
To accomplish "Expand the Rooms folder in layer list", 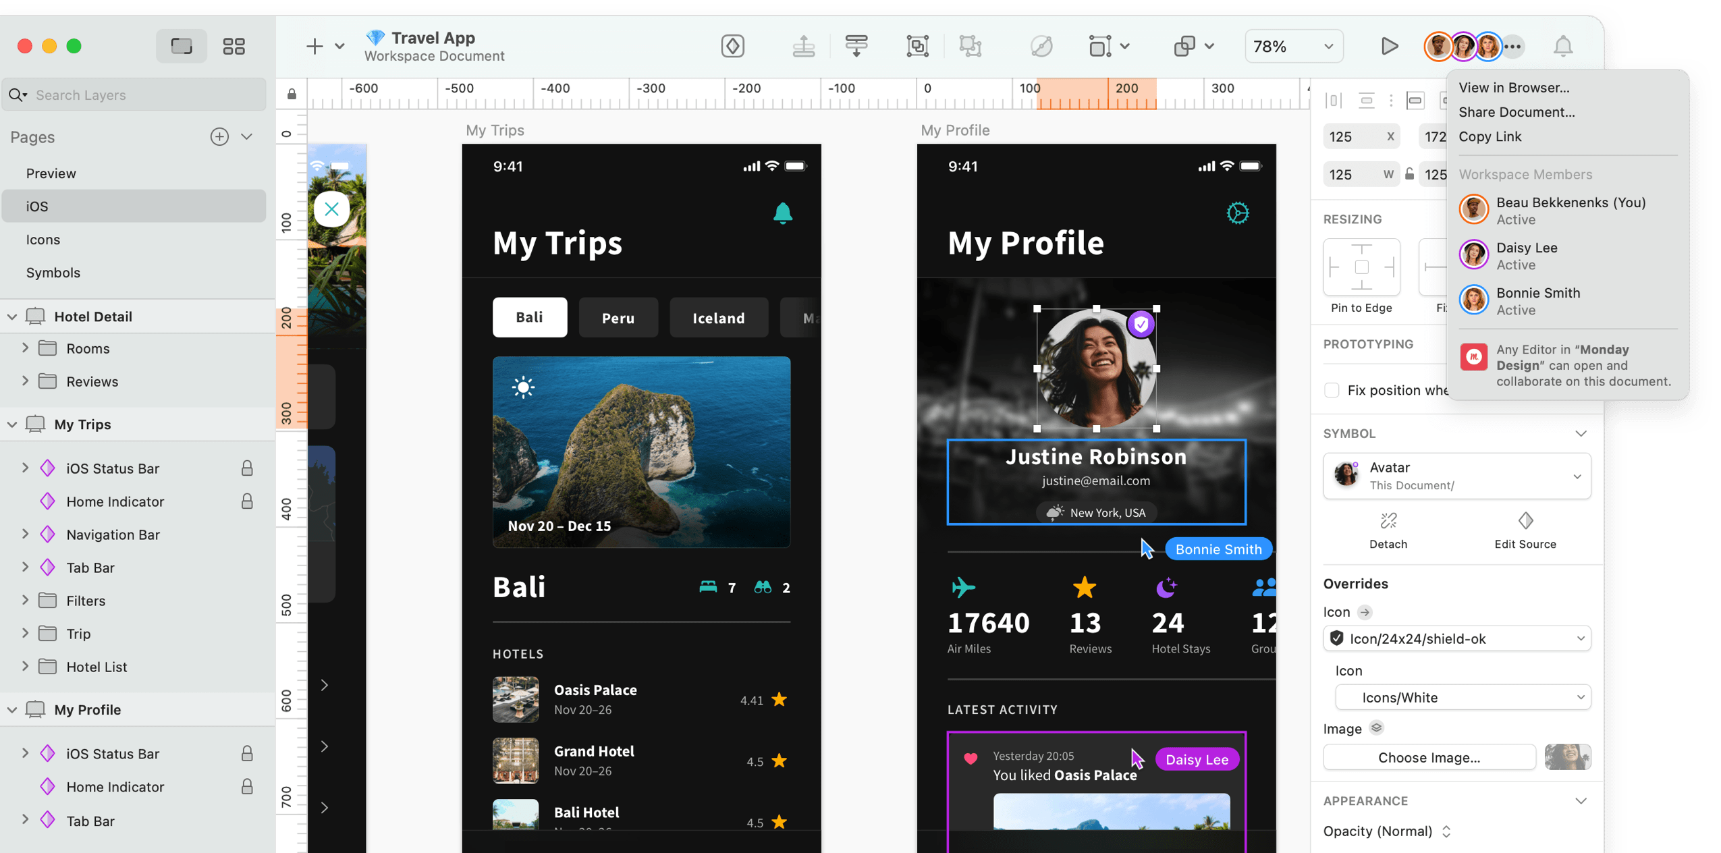I will pos(25,348).
